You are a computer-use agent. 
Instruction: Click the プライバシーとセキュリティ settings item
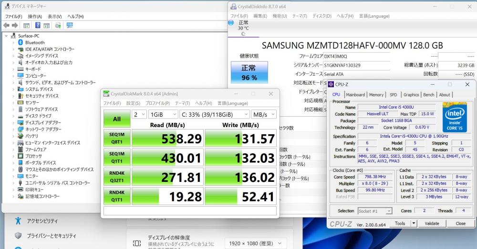(x=52, y=236)
